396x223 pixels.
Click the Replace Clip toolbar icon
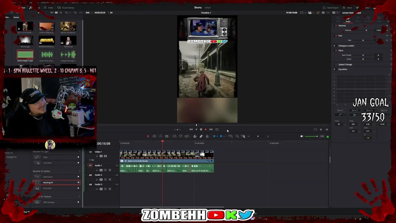tap(187, 136)
